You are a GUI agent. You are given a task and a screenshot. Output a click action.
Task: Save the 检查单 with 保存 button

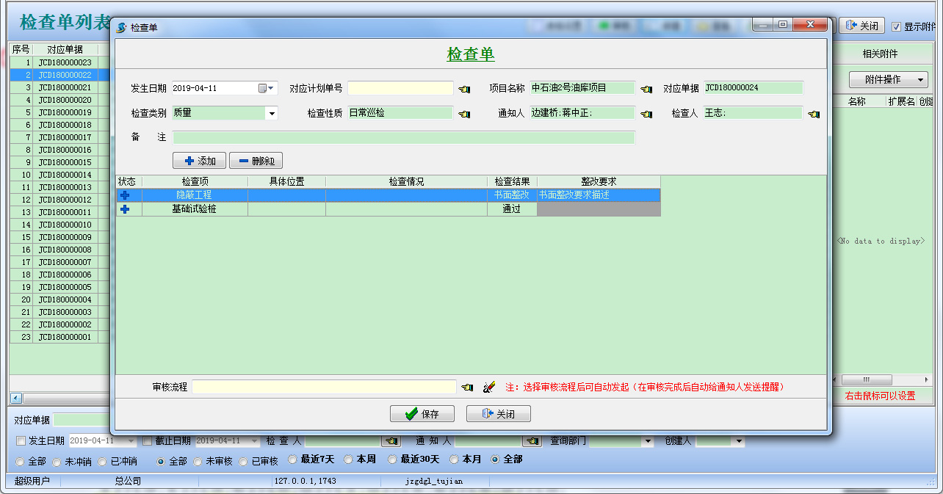pos(422,414)
